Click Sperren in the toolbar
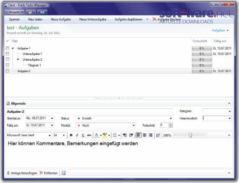This screenshot has width=239, height=183. (x=14, y=19)
